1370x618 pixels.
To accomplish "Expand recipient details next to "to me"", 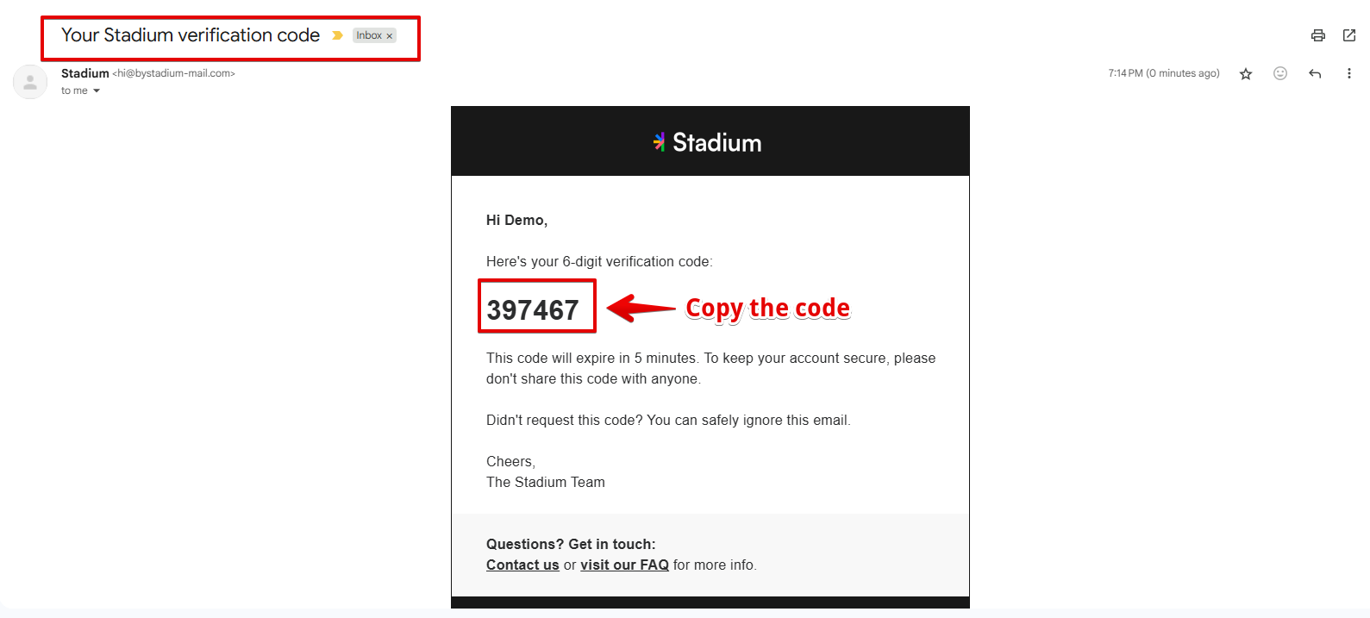I will [x=97, y=91].
